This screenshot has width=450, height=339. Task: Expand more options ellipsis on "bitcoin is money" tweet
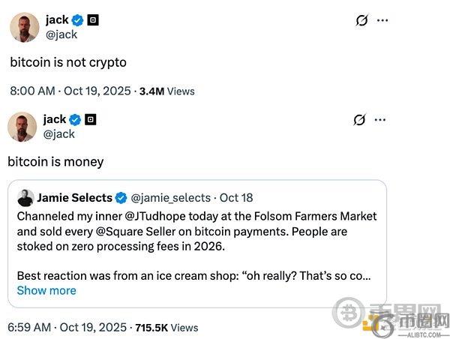tap(382, 120)
